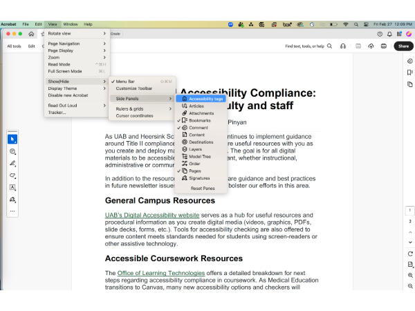
Task: Open the Window menu
Action: (x=71, y=24)
